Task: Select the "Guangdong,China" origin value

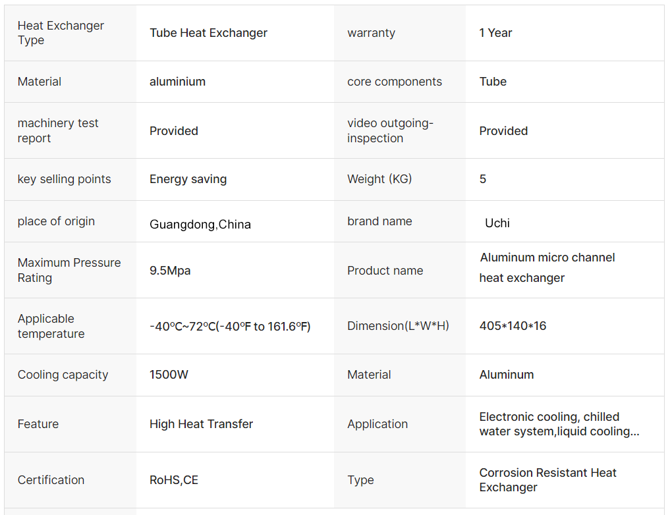Action: [x=200, y=225]
